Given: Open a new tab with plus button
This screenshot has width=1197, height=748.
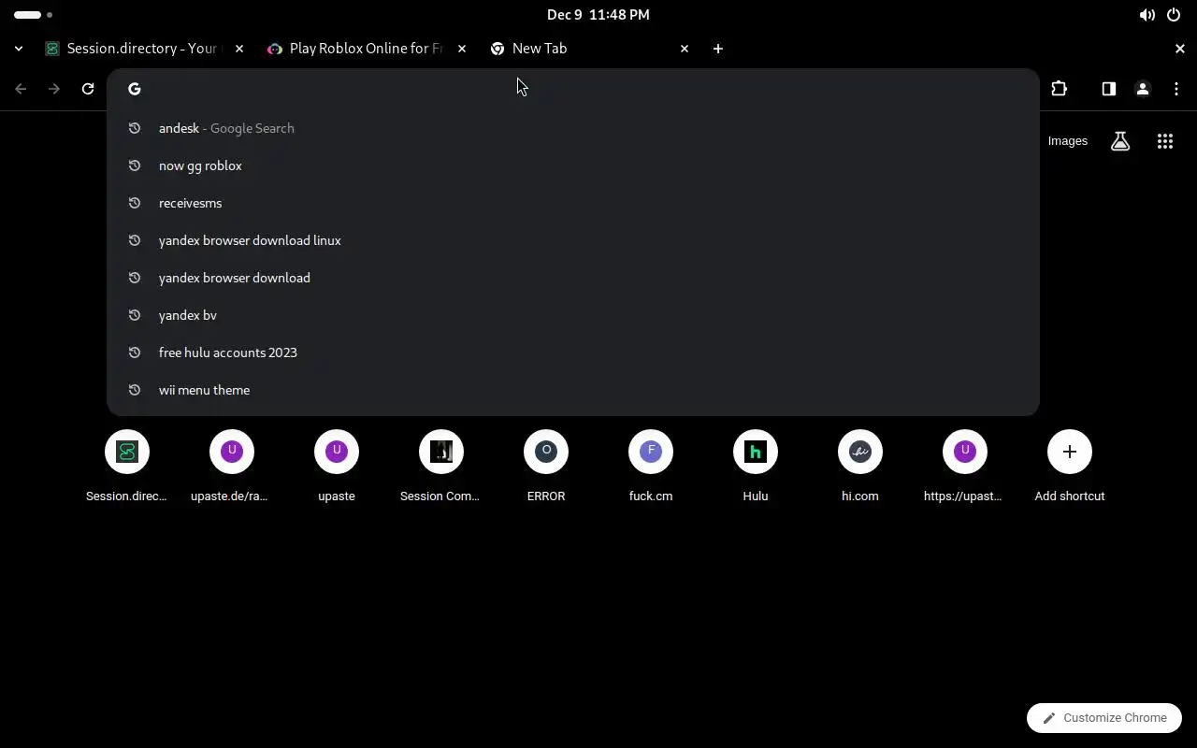Looking at the screenshot, I should 718,49.
